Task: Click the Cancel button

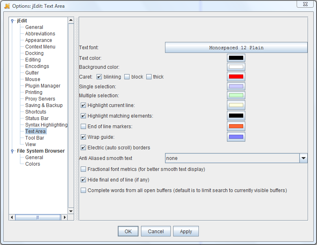Action: 156,231
